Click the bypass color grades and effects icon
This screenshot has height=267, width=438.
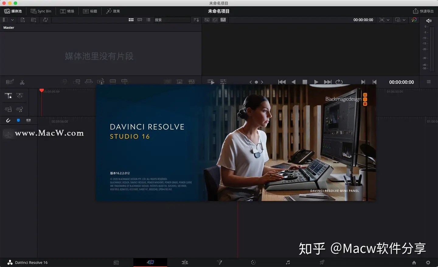pos(414,20)
